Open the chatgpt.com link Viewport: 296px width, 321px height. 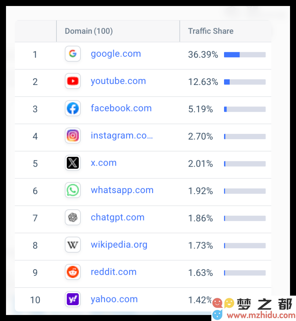[118, 218]
